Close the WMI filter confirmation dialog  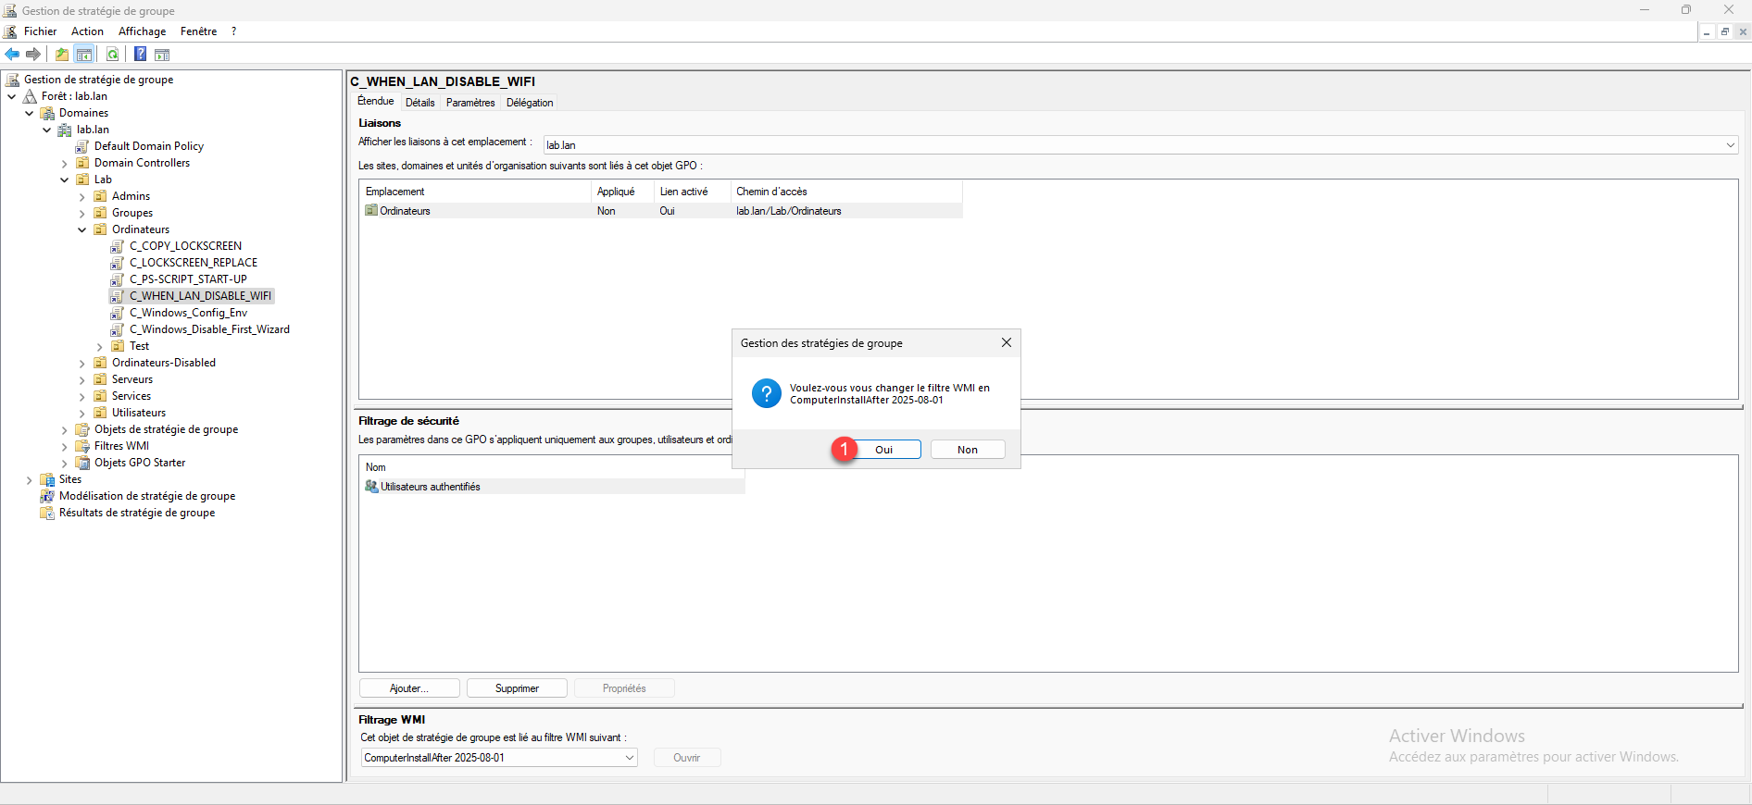[x=1006, y=343]
